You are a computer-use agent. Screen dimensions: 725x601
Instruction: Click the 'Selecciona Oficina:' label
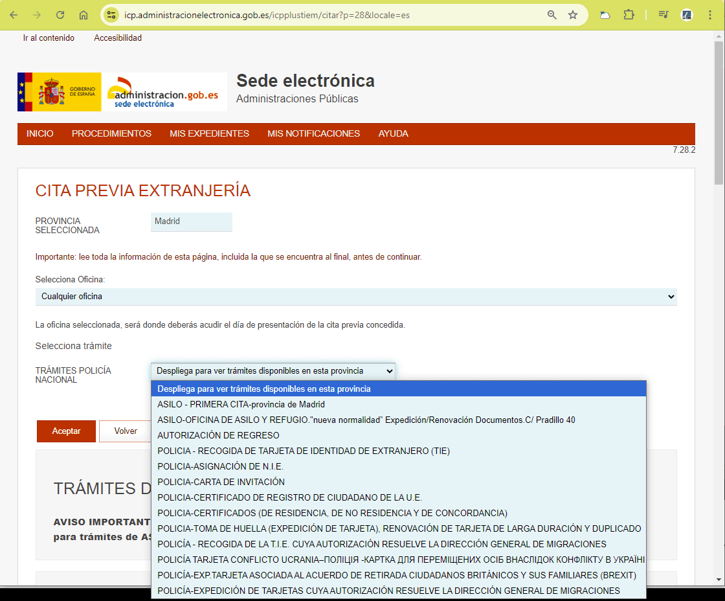click(x=71, y=279)
